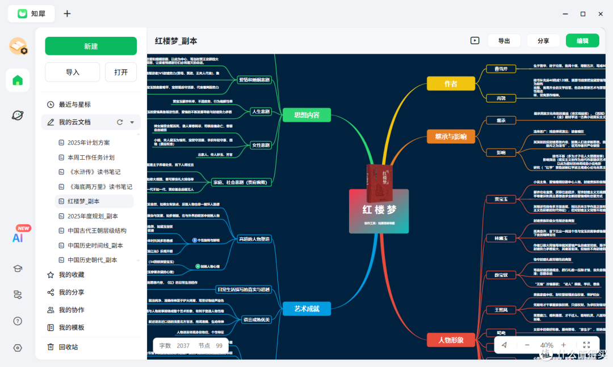Select the 日常生活描写的真实与超越 node
The image size is (613, 367).
[243, 289]
